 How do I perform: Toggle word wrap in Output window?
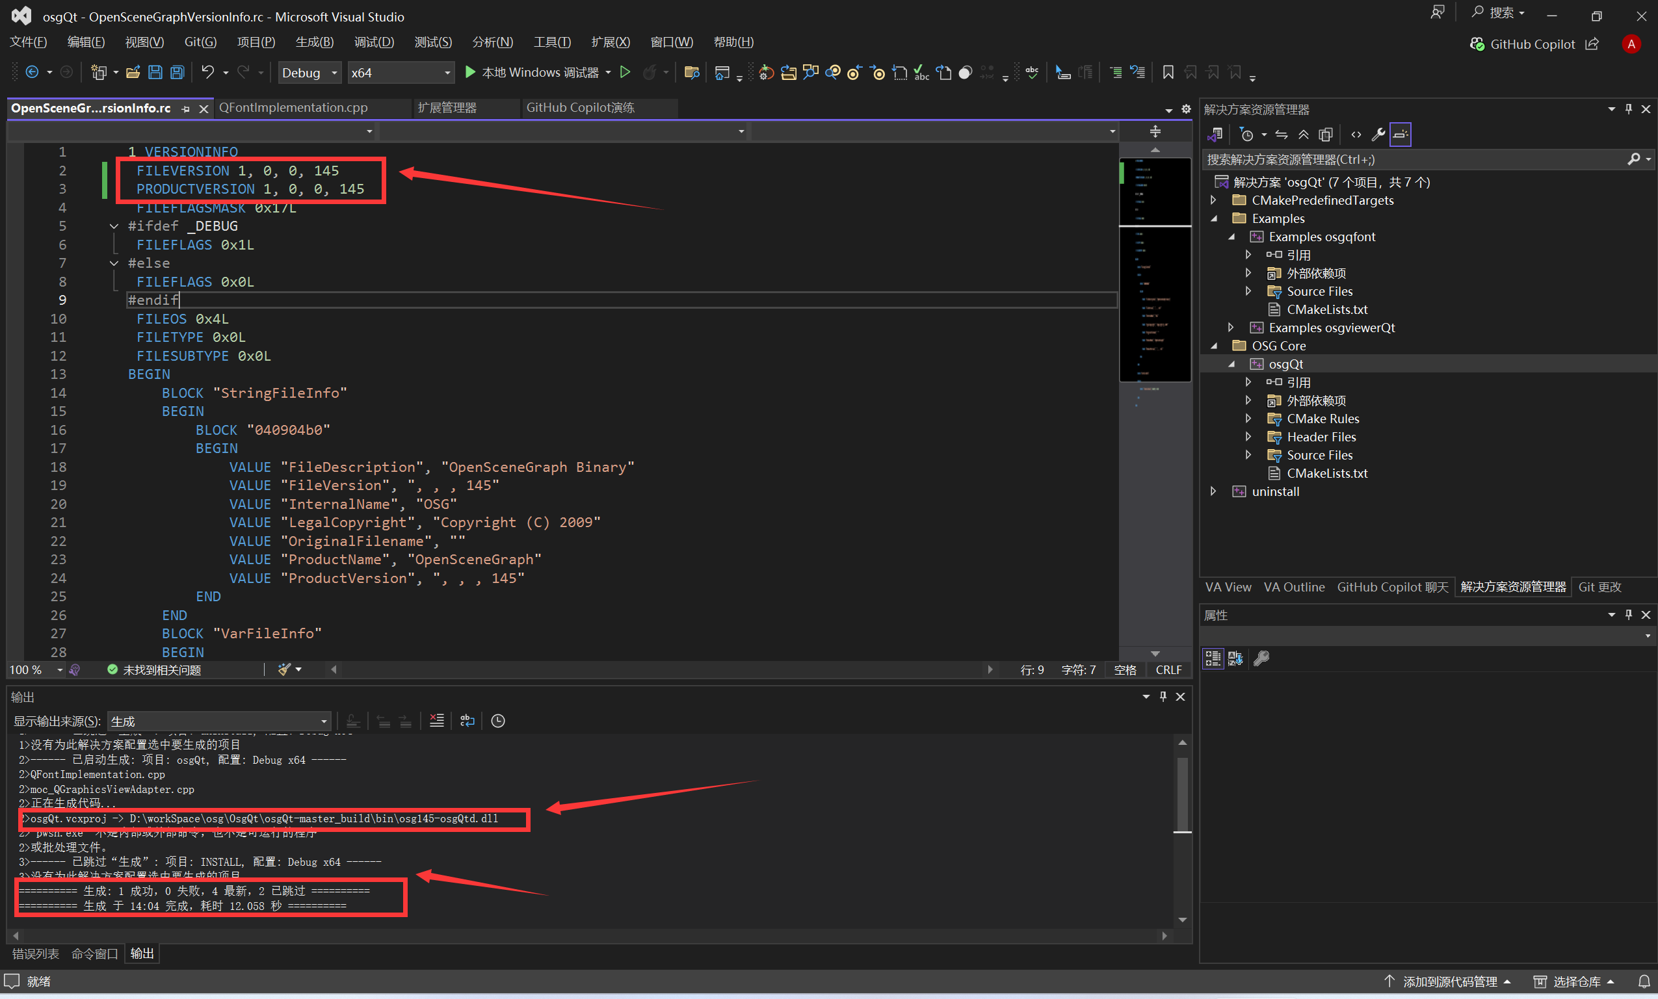[x=467, y=721]
